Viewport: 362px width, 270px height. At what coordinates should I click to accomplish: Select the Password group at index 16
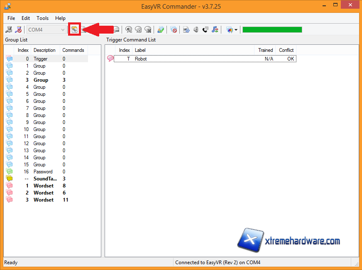[x=43, y=172]
